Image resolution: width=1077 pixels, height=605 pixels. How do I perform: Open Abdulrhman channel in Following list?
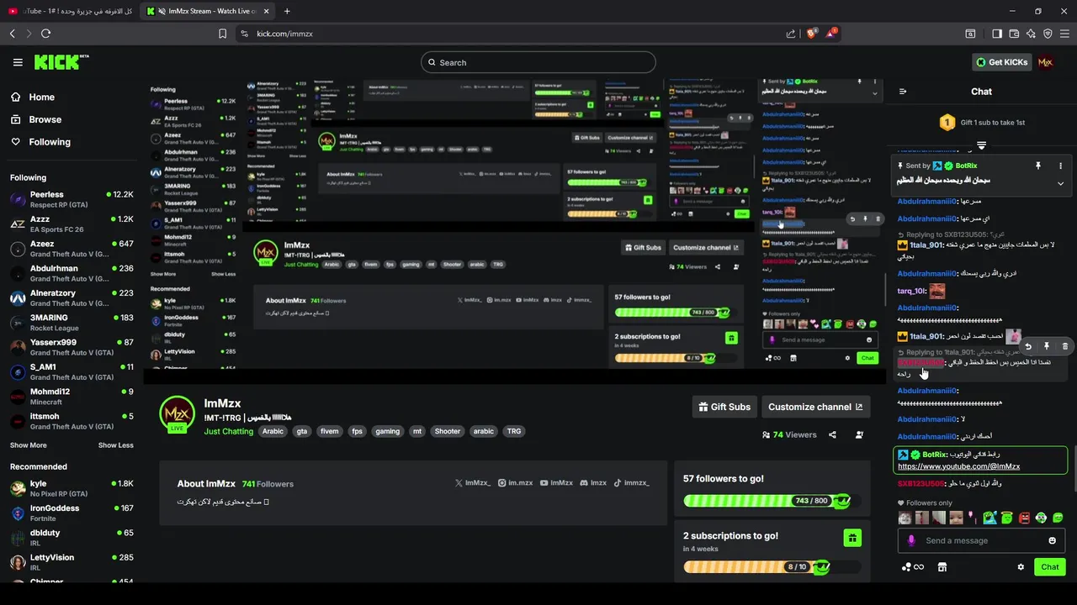click(x=72, y=273)
